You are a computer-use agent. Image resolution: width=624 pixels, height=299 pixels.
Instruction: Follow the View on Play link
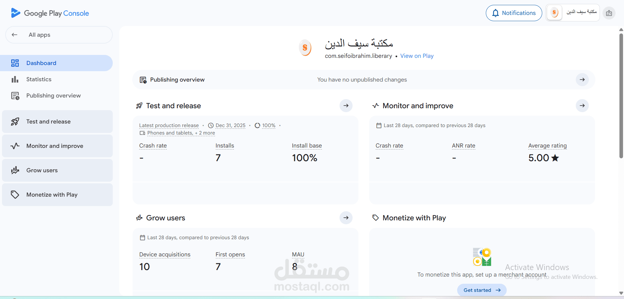[417, 56]
